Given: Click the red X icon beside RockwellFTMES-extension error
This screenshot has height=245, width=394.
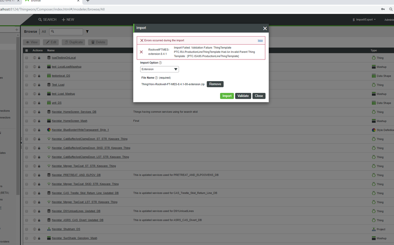Looking at the screenshot, I should click(141, 52).
